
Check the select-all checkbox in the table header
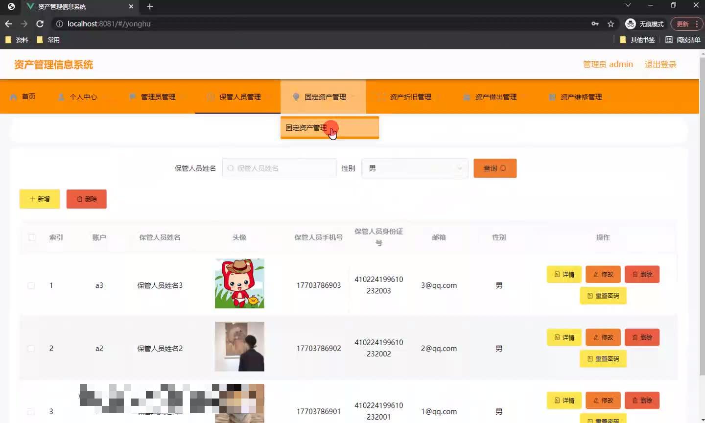pos(31,237)
